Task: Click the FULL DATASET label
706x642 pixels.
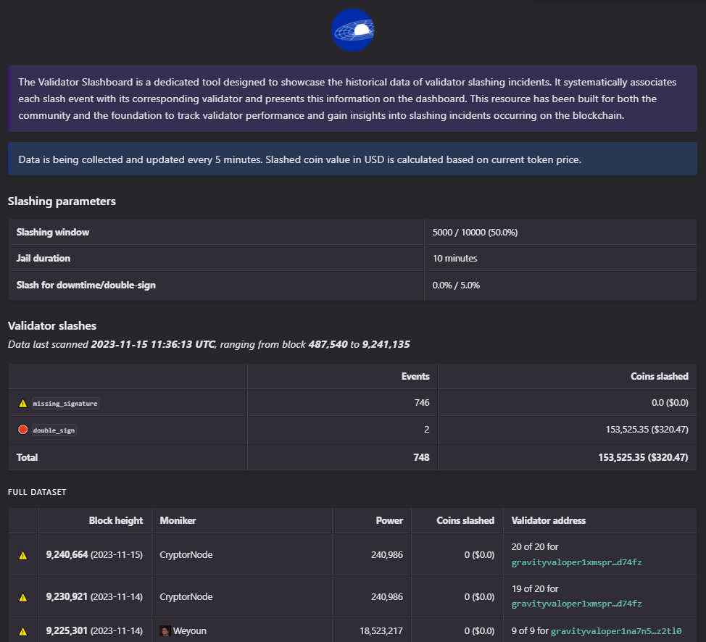Action: point(37,492)
